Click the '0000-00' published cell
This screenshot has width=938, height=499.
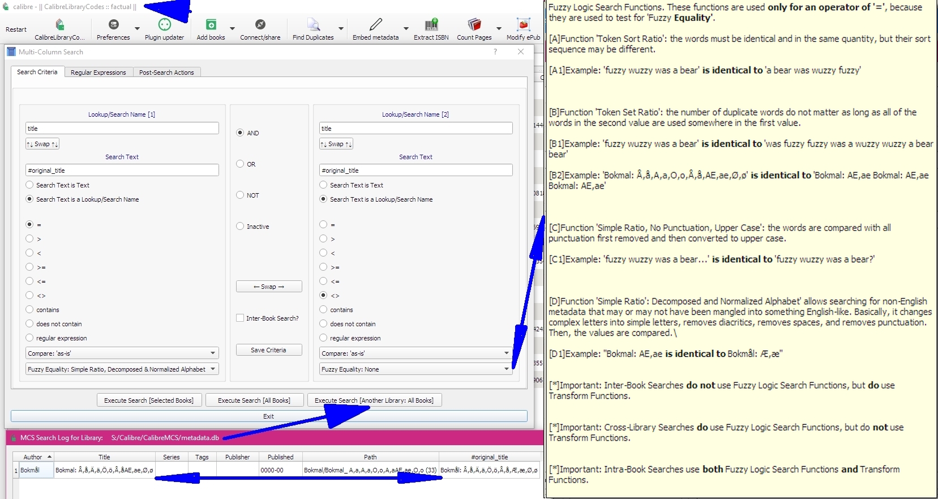pyautogui.click(x=281, y=470)
